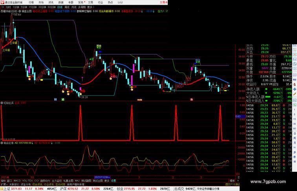The width and height of the screenshot is (297, 191).
Task: Open the 行业资讯 tab
Action: pos(49,184)
